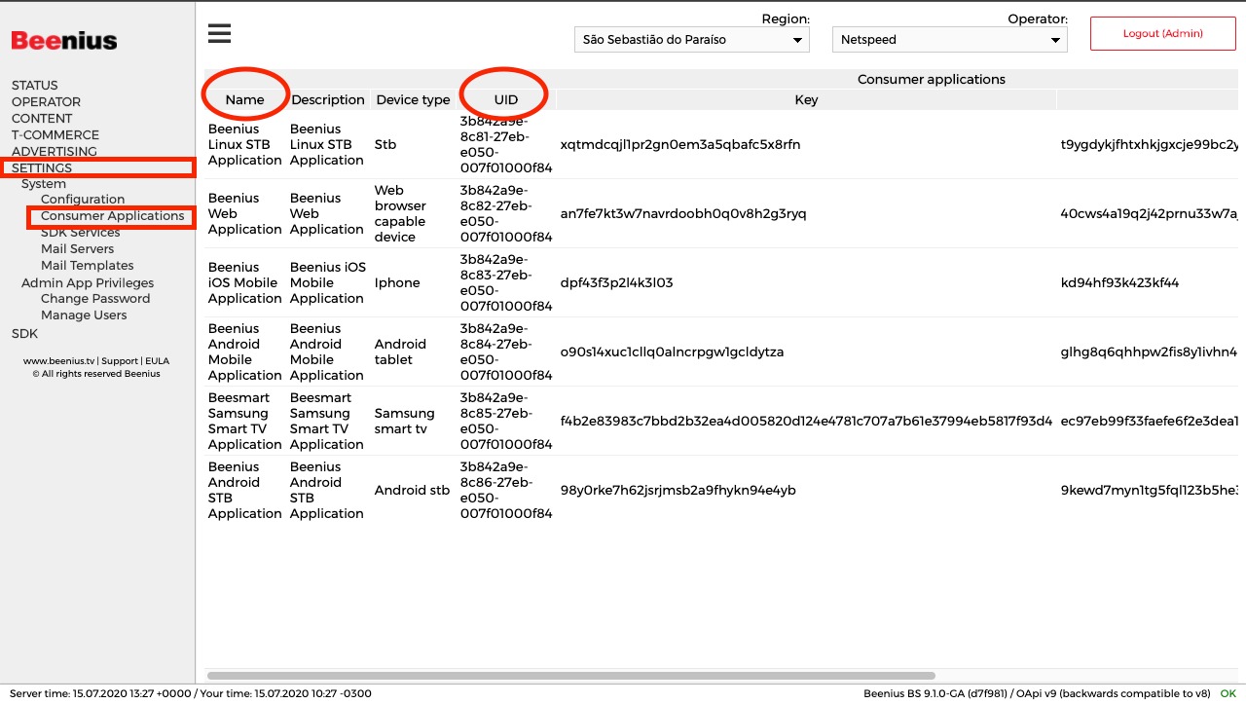Open the SDK menu item

[x=24, y=334]
